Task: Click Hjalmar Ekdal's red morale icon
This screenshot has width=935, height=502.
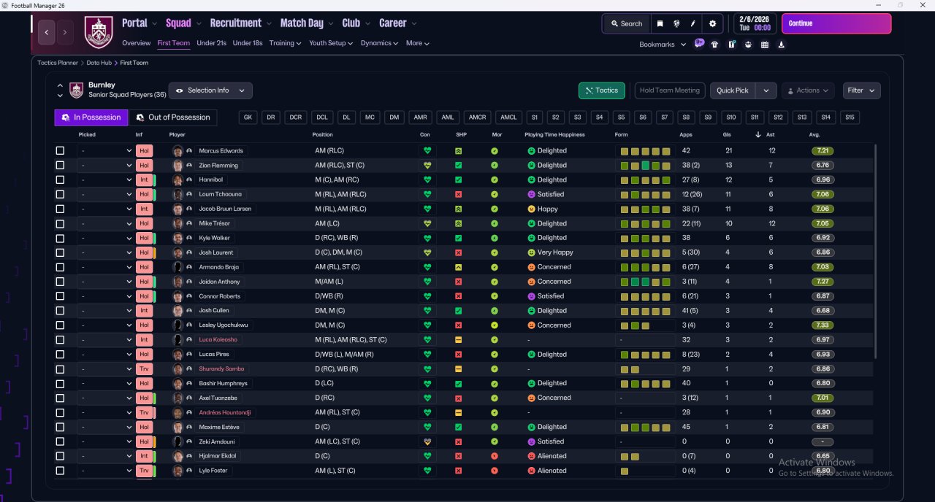Action: click(495, 456)
